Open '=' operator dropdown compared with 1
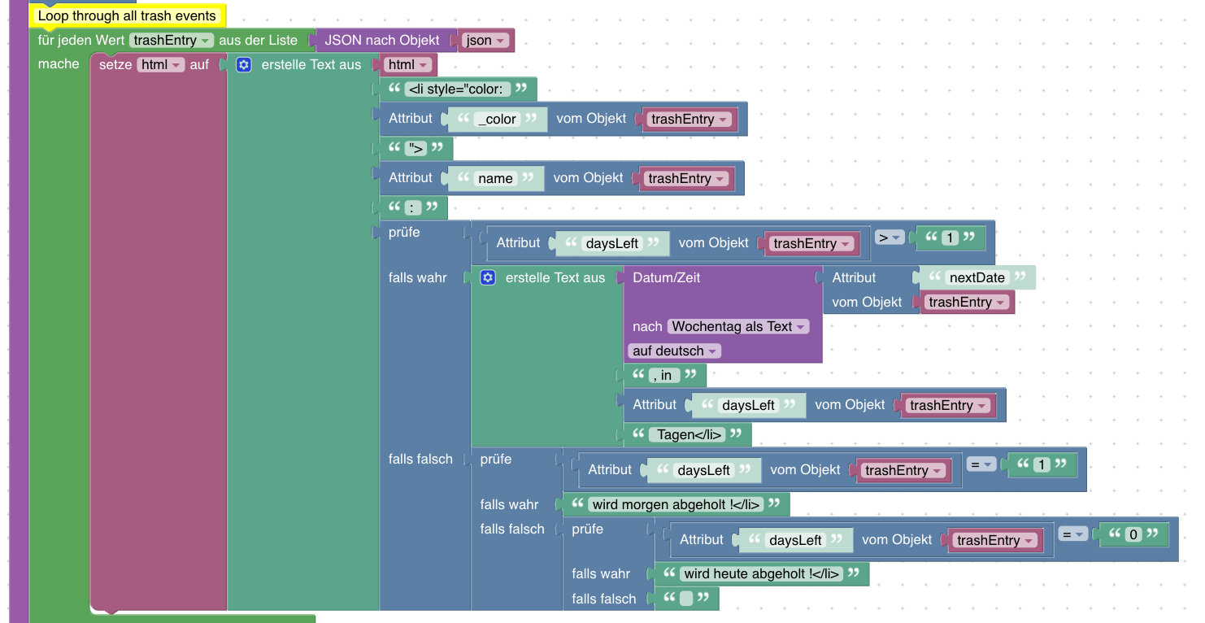1205x623 pixels. 981,464
